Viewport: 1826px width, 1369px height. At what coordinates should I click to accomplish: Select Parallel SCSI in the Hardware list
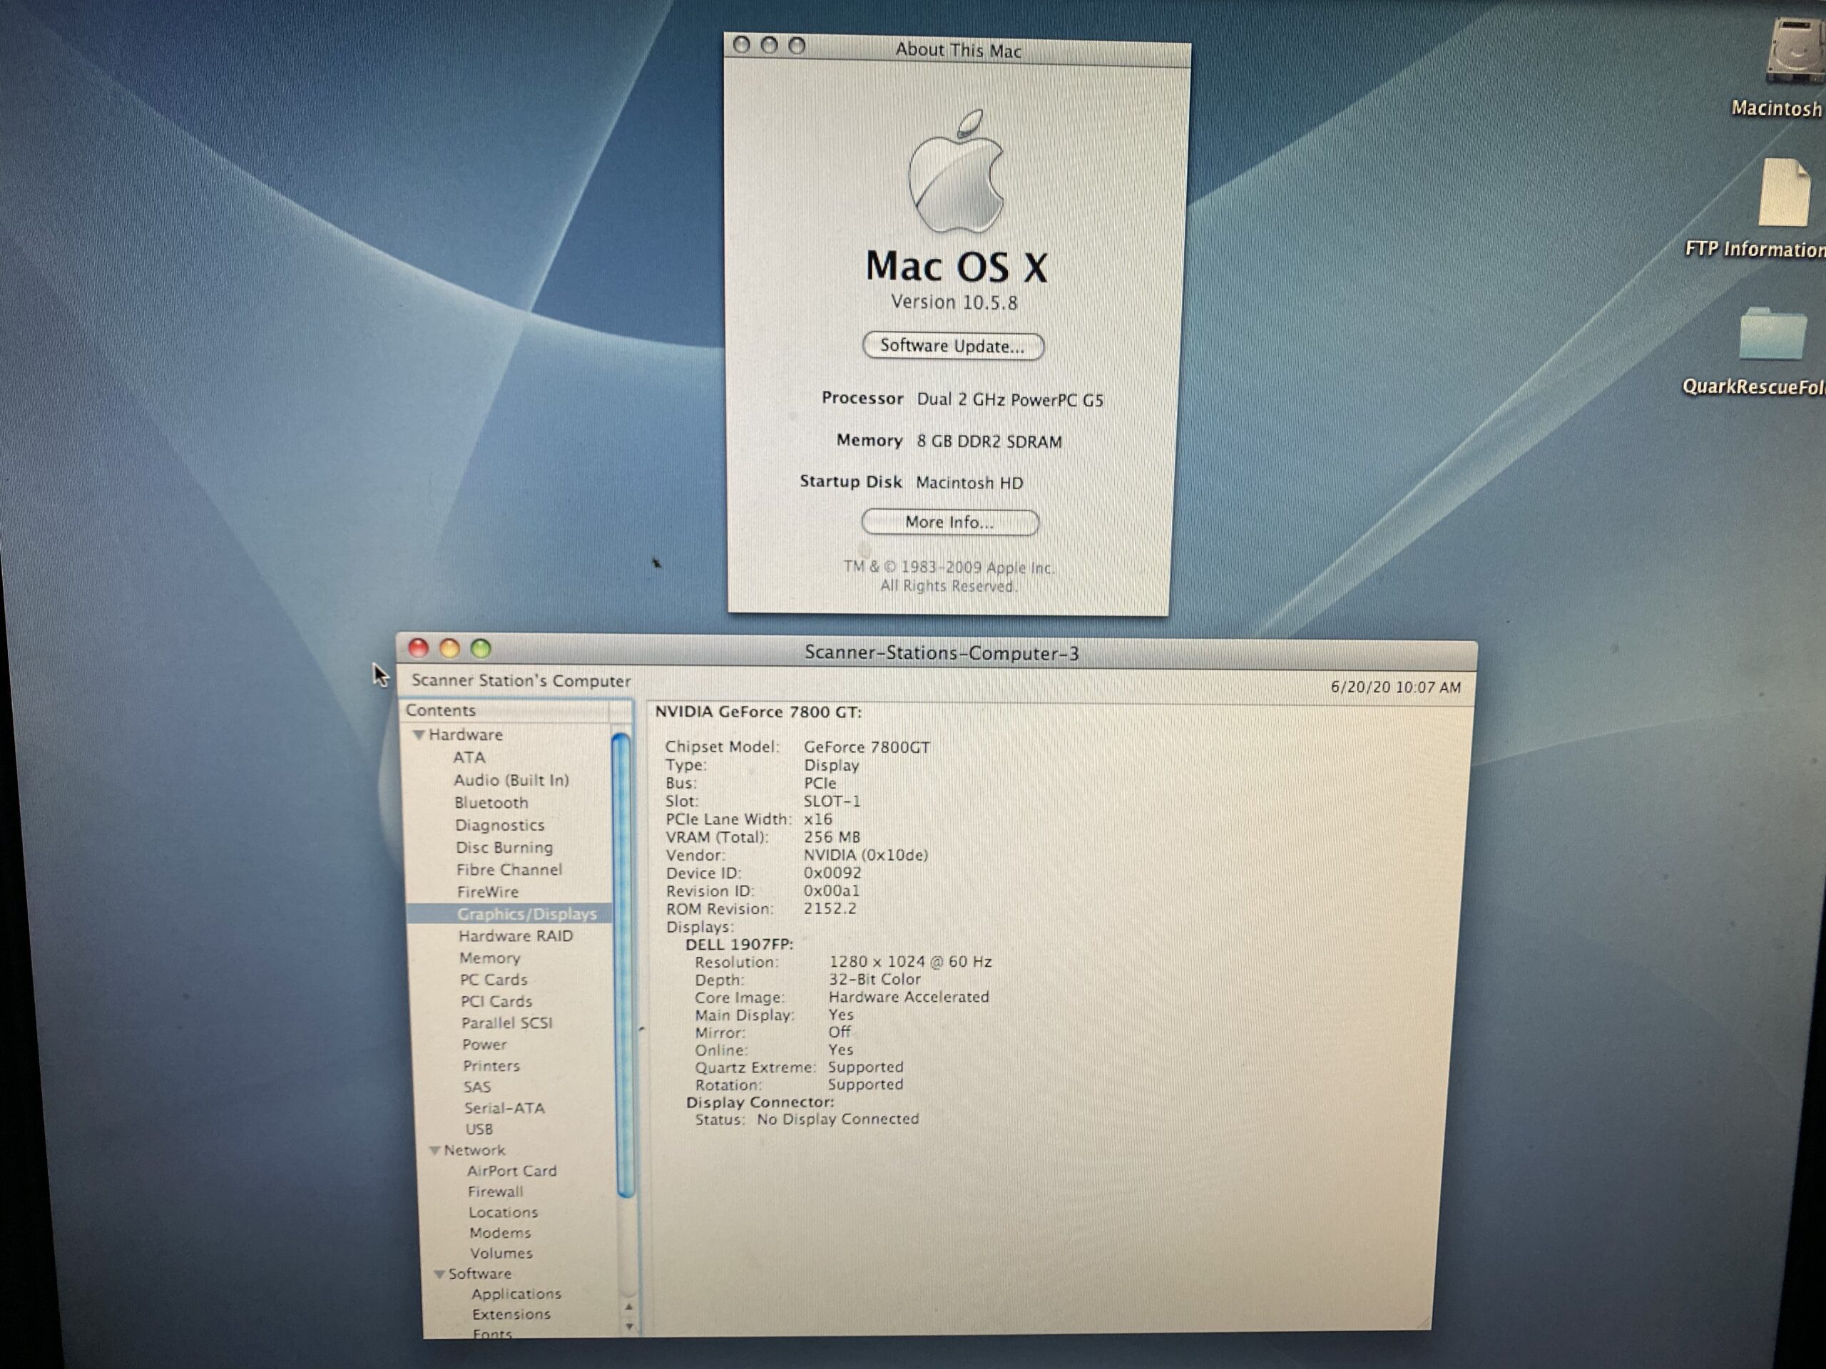[507, 1022]
